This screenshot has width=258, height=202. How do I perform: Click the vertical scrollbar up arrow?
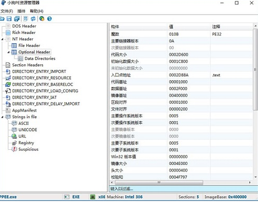(255, 26)
